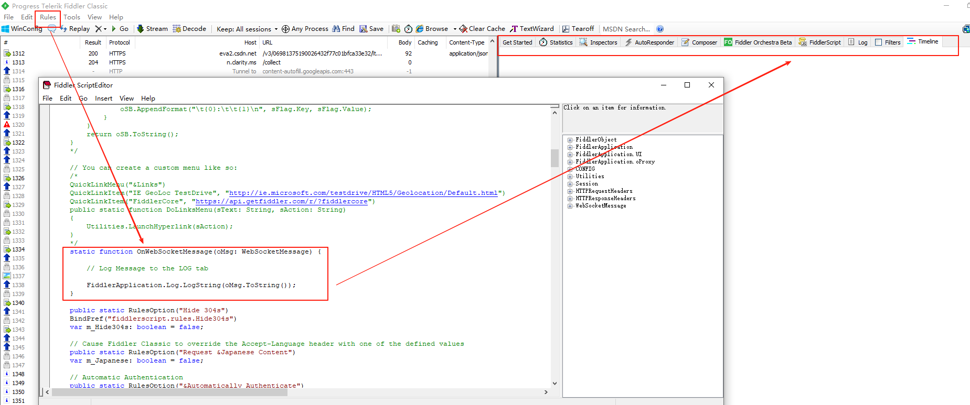Click the Remove X toolbar icon

pos(98,29)
